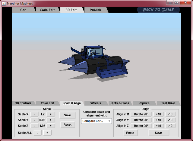Click +10 for Align in Y
Image resolution: width=193 pixels, height=141 pixels.
[x=159, y=120]
